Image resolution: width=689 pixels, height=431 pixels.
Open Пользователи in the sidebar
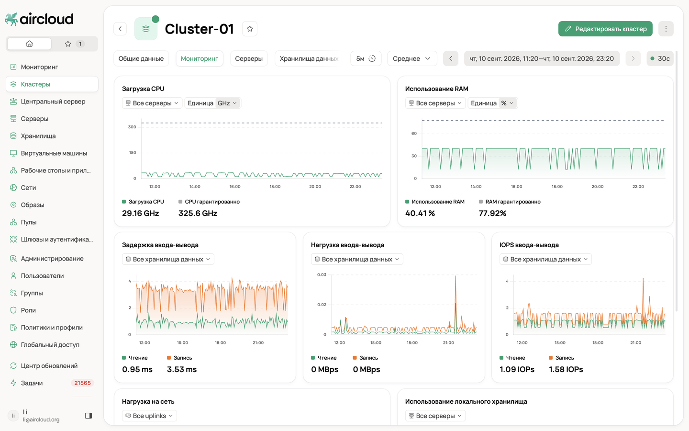click(52, 276)
